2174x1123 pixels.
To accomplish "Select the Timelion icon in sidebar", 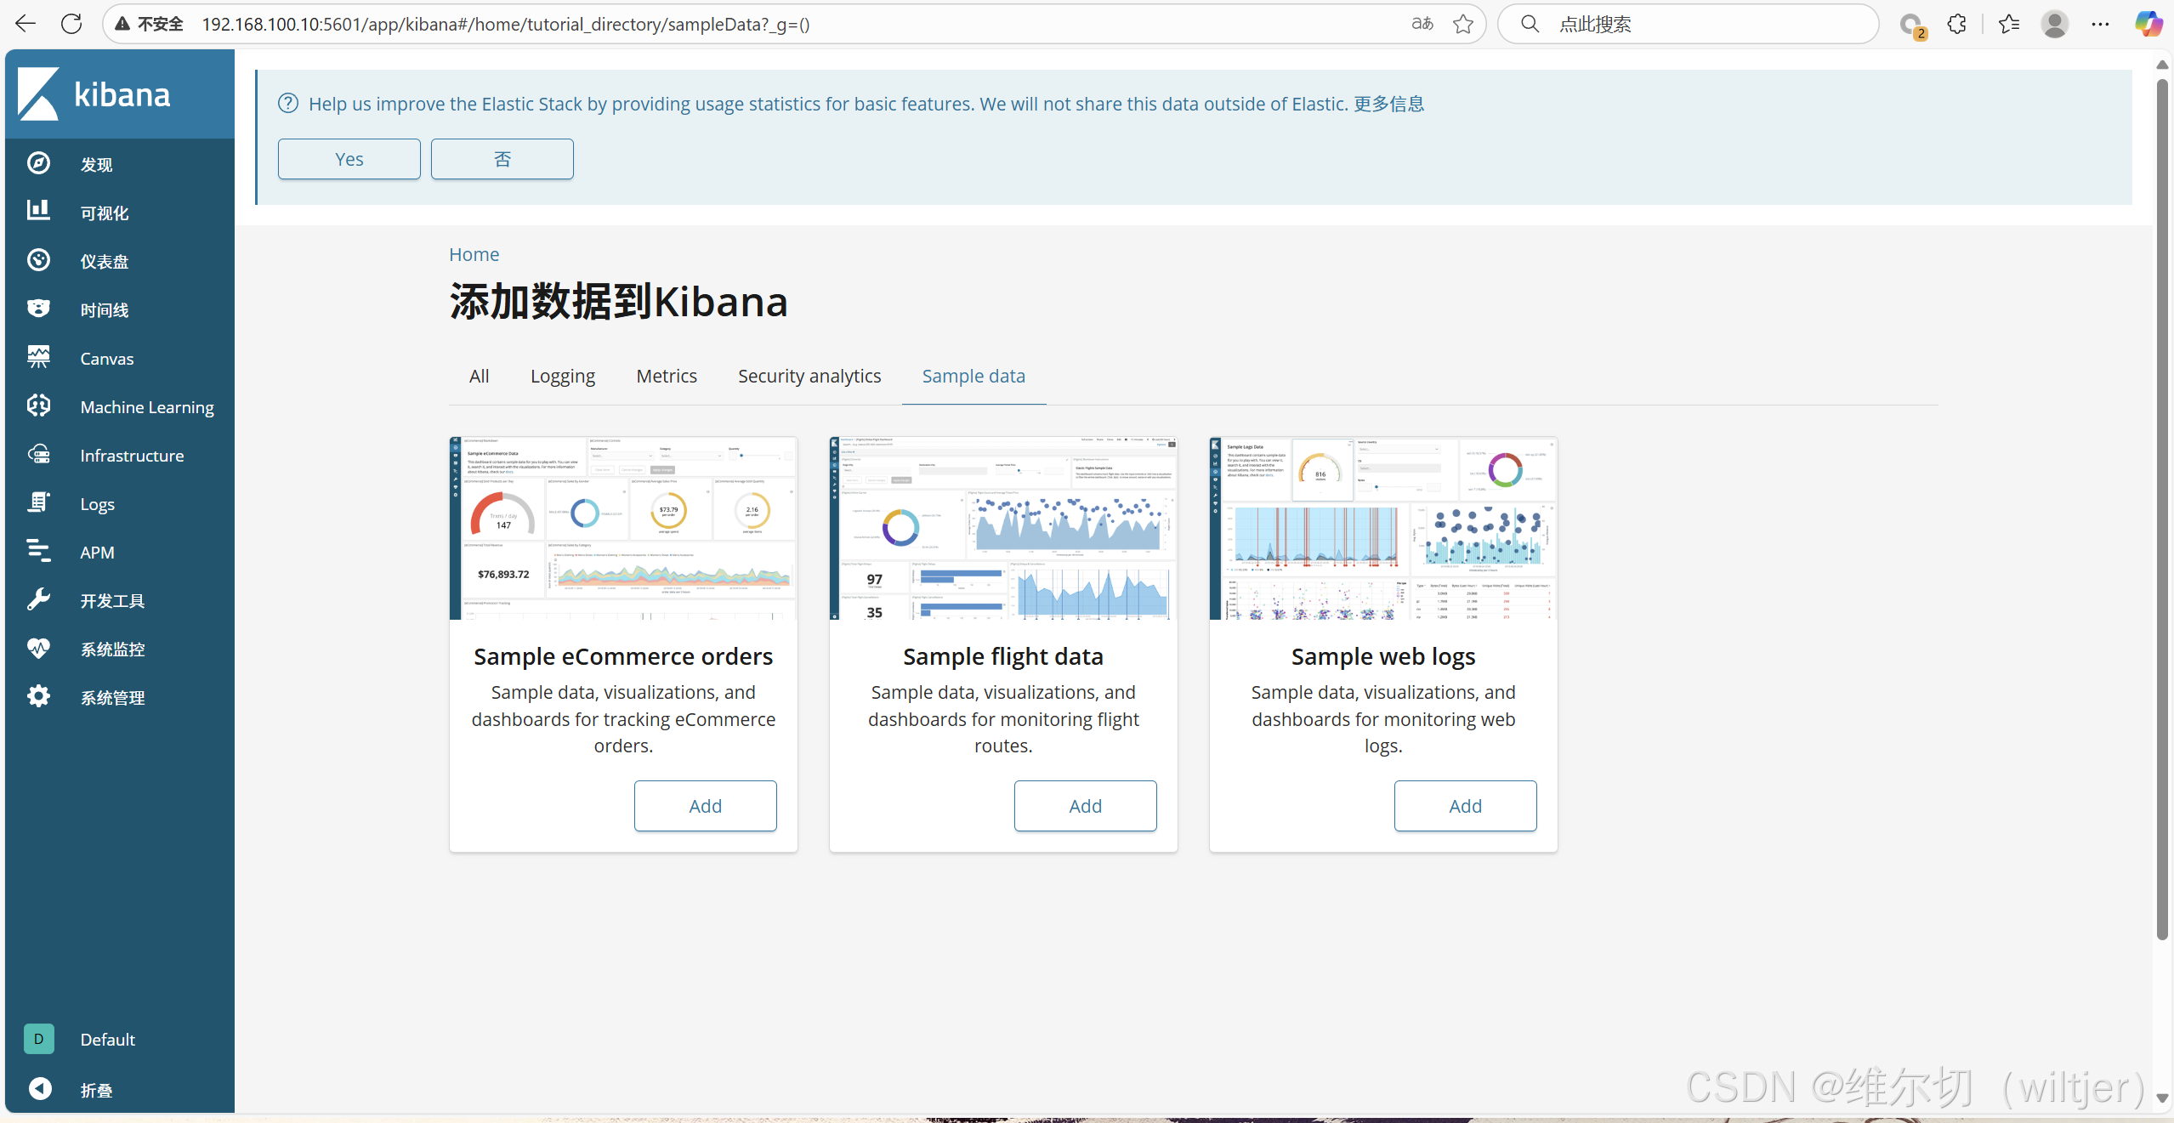I will [38, 309].
